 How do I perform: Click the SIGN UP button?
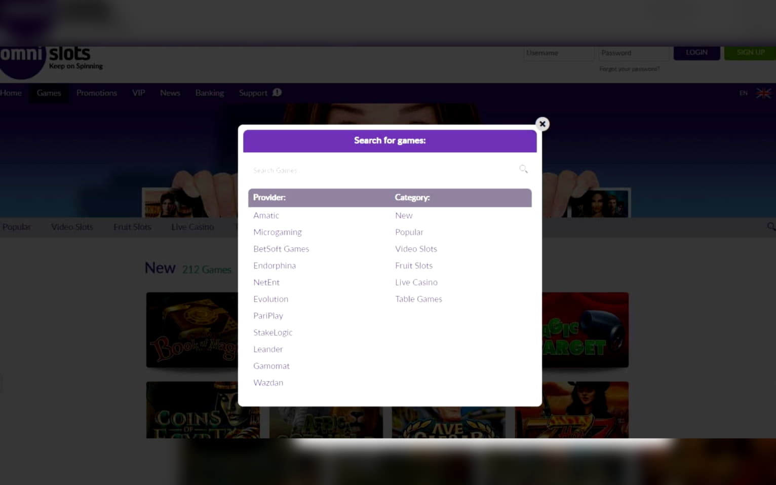tap(750, 53)
